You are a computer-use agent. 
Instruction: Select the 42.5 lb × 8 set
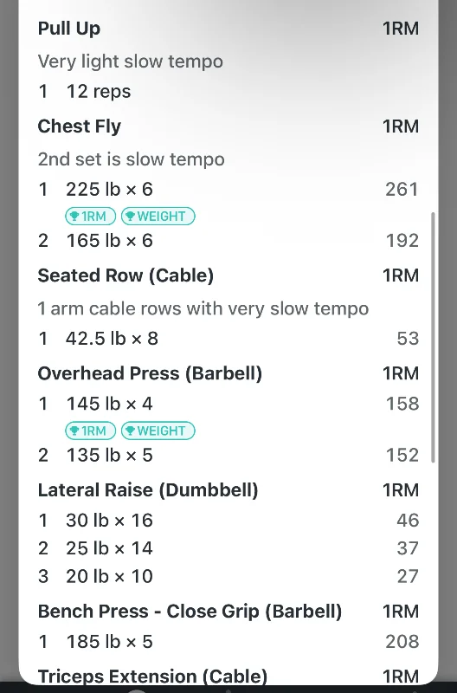[228, 339]
